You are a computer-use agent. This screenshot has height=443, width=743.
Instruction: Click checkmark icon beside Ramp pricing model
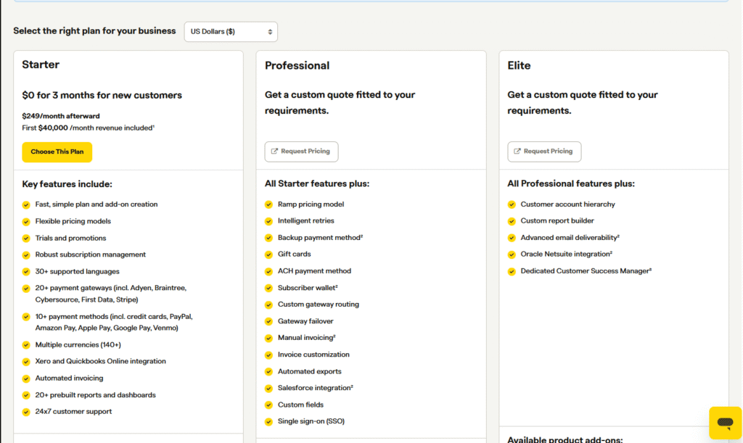coord(269,204)
